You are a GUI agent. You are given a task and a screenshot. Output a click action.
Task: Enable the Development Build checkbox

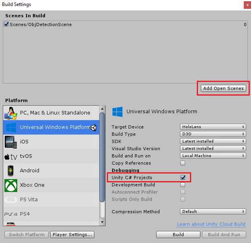point(183,185)
